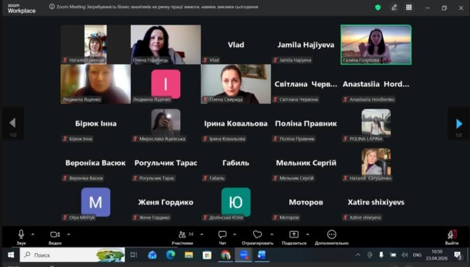The height and width of the screenshot is (267, 470).
Task: Click the Выйти leave meeting button
Action: pyautogui.click(x=452, y=236)
